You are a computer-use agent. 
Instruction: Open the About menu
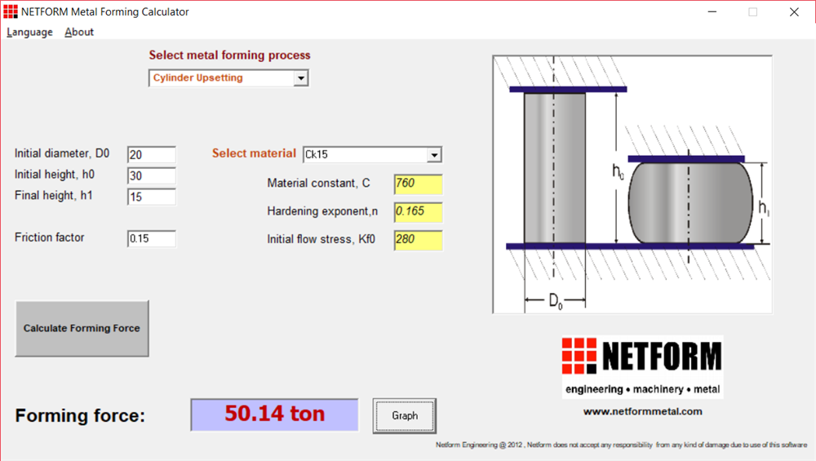79,32
